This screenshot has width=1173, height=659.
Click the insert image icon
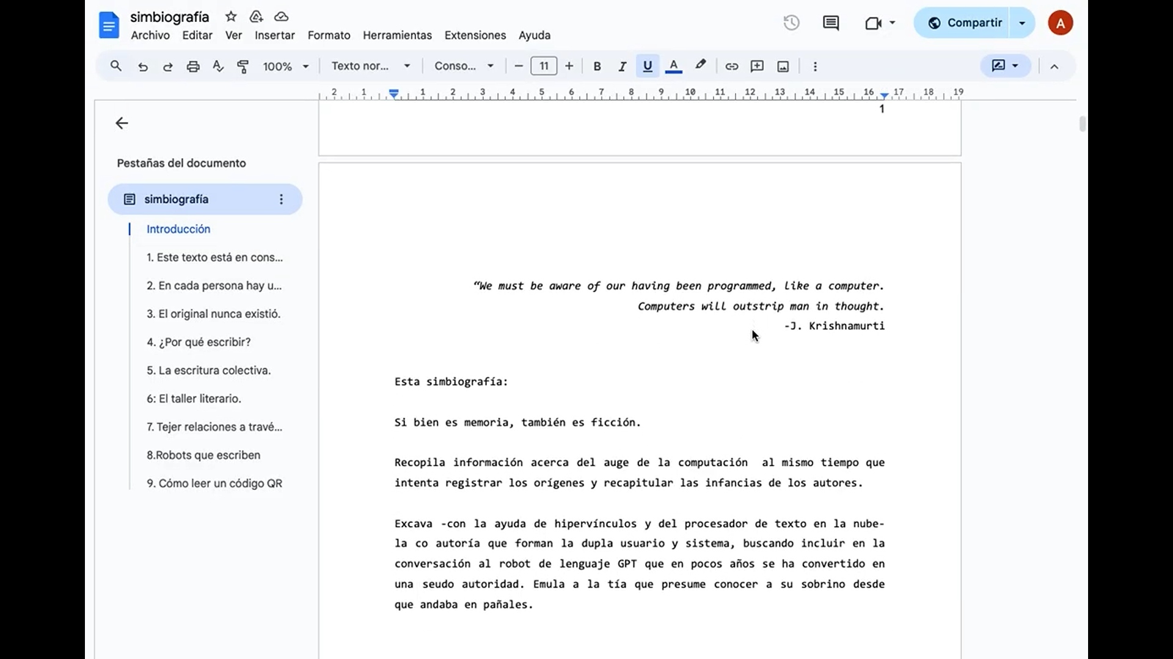[783, 67]
